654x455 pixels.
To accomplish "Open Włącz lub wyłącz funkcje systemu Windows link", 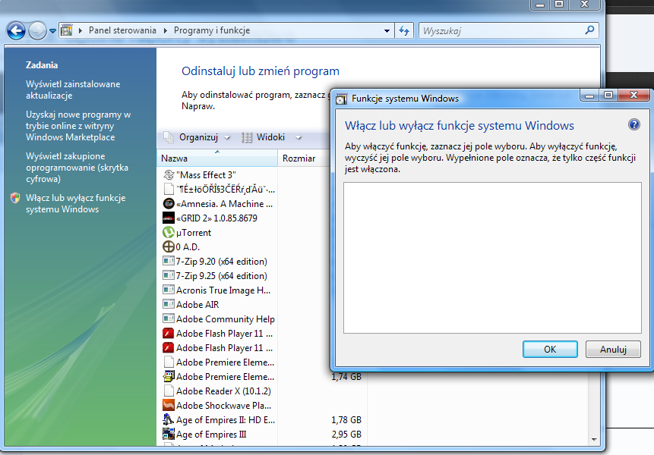I will 75,203.
